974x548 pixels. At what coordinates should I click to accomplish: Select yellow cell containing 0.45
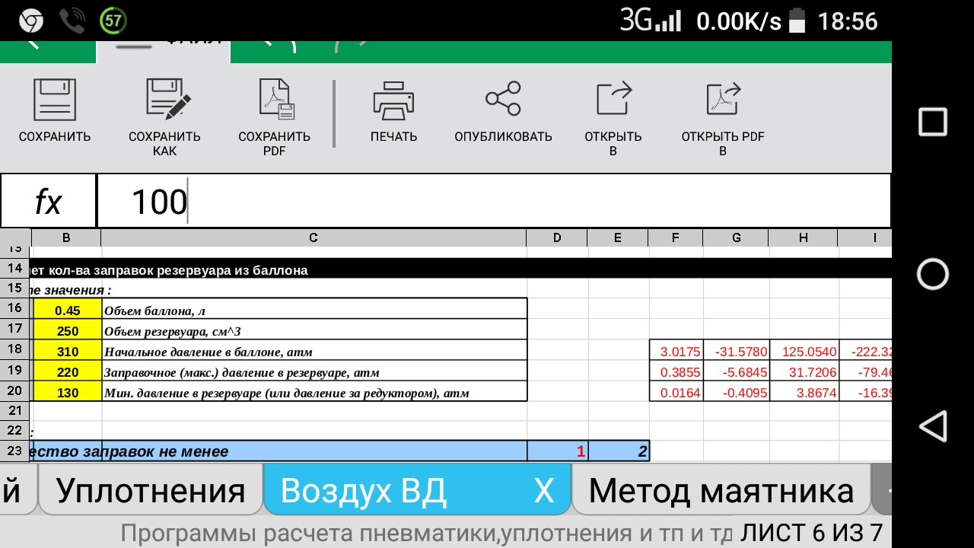click(x=67, y=310)
